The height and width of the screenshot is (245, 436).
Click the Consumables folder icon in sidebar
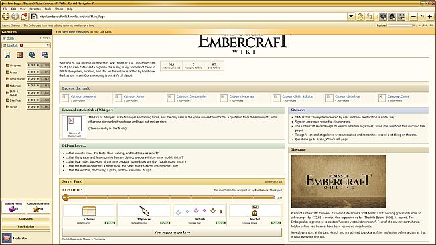click(7, 79)
